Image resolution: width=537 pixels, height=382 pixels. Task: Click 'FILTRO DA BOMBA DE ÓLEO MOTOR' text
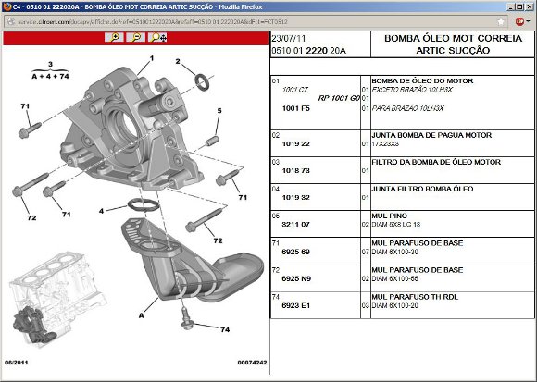[x=436, y=162]
